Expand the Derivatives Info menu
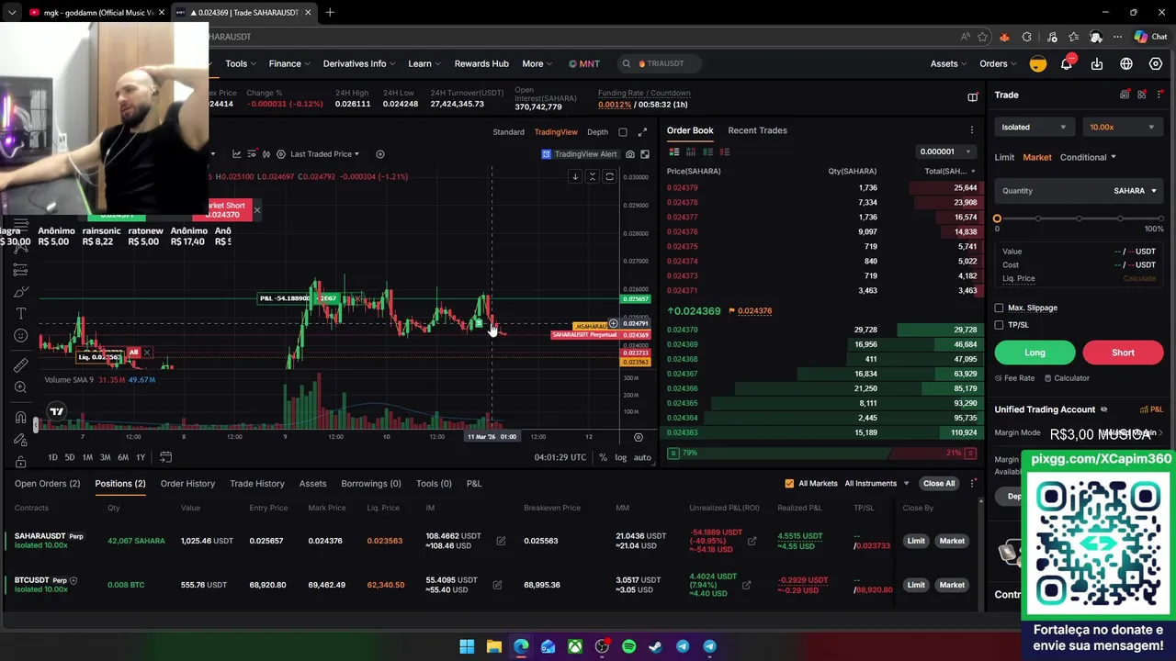Image resolution: width=1176 pixels, height=661 pixels. click(359, 63)
